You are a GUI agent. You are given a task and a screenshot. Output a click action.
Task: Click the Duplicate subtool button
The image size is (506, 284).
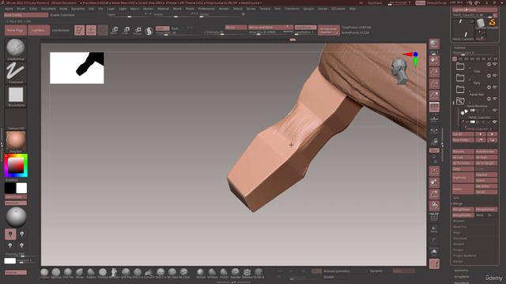463,177
